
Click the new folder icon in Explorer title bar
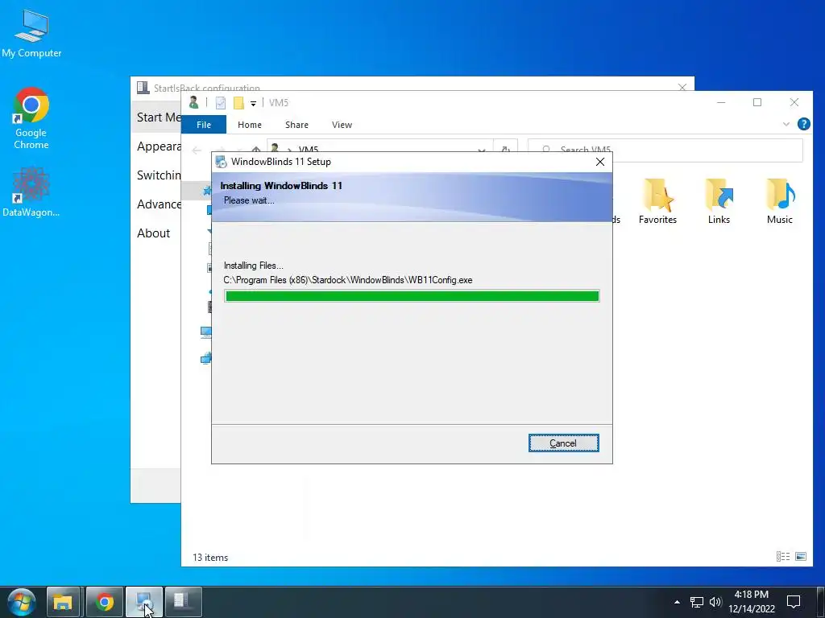[238, 103]
